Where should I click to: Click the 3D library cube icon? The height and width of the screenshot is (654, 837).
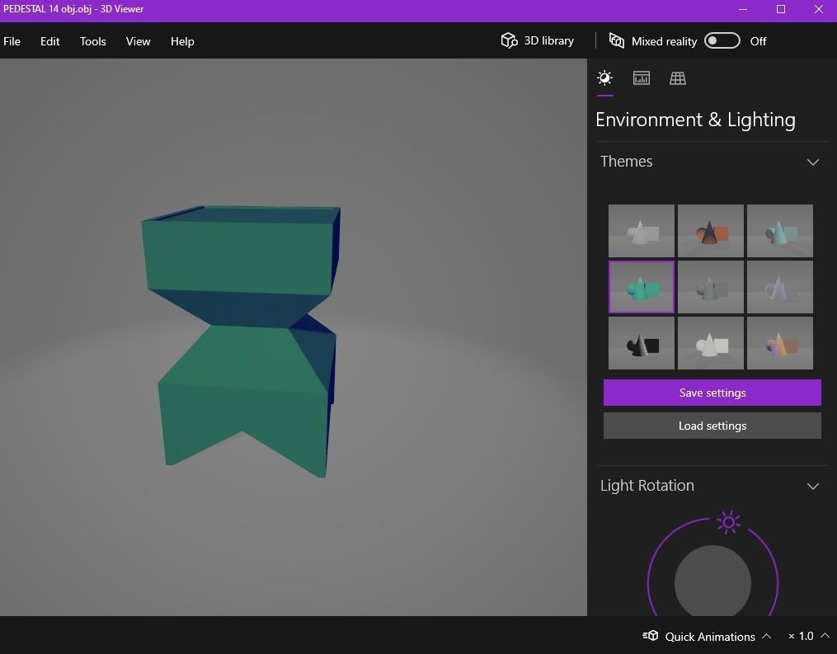[509, 40]
